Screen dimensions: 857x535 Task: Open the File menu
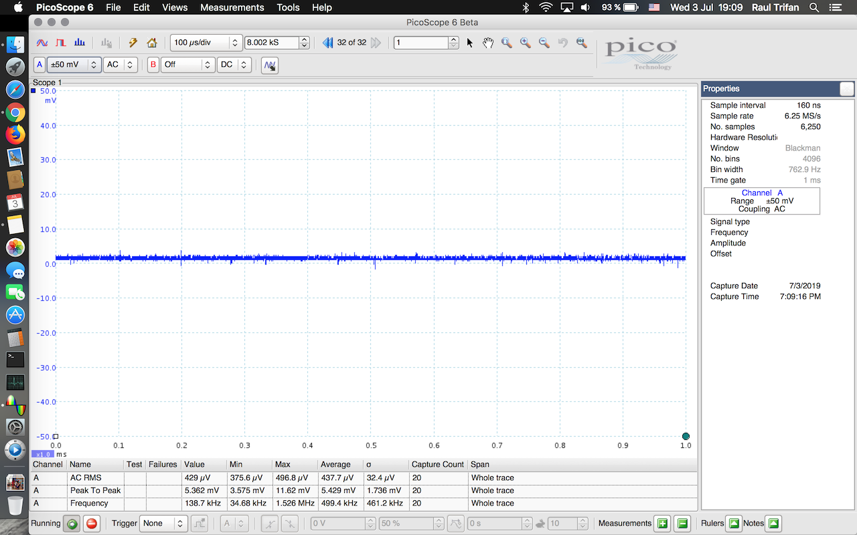click(x=113, y=7)
